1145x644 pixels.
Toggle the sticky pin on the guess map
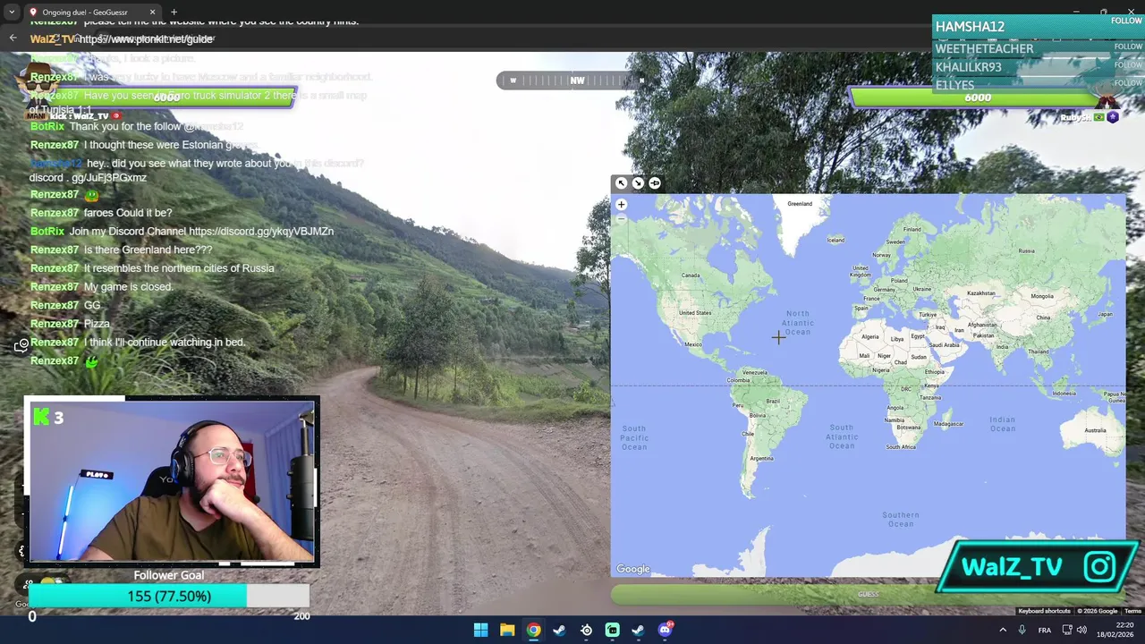(x=655, y=183)
